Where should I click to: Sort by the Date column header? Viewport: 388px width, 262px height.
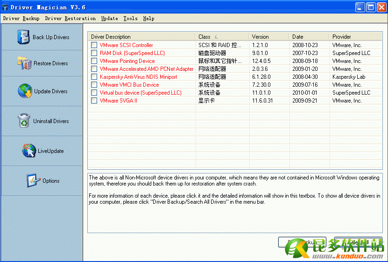pyautogui.click(x=309, y=36)
